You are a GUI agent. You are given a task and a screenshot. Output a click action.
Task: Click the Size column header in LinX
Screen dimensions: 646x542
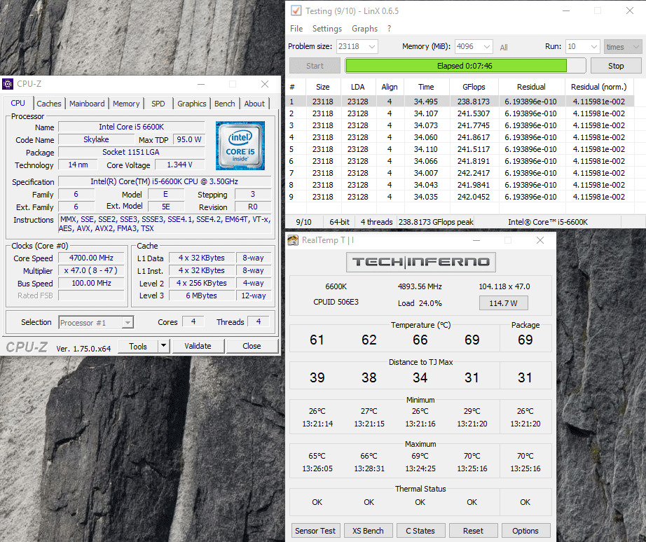[322, 87]
